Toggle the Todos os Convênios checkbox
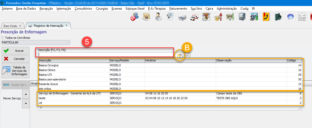312x128 pixels. coord(3,38)
